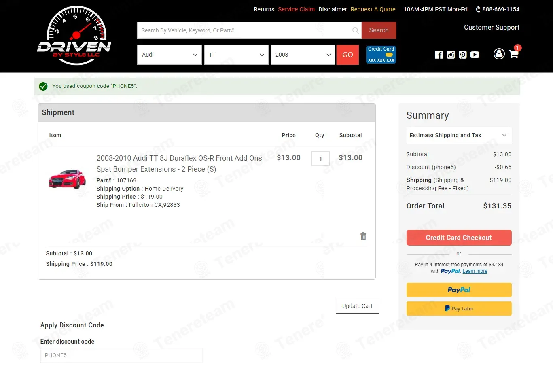Click the Credit Card badge icon
Image resolution: width=553 pixels, height=367 pixels.
[x=381, y=55]
